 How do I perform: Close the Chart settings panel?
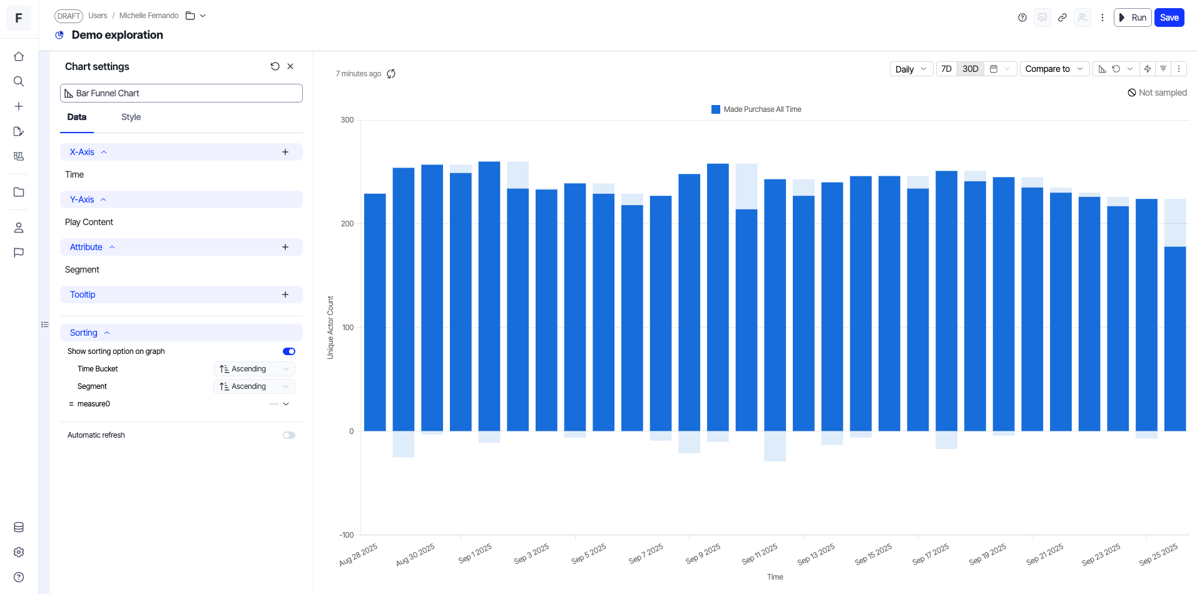290,66
